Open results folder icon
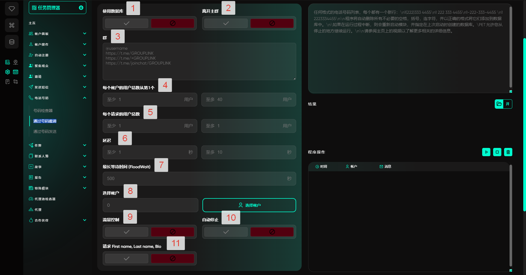526x275 pixels. point(499,104)
